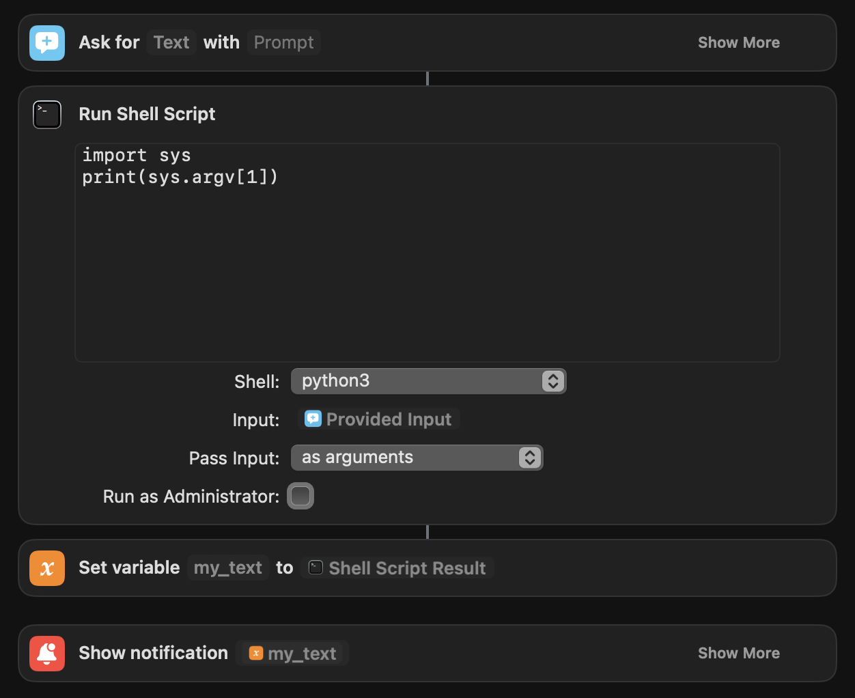The image size is (855, 698).
Task: Click the Run Shell Script title
Action: (147, 114)
